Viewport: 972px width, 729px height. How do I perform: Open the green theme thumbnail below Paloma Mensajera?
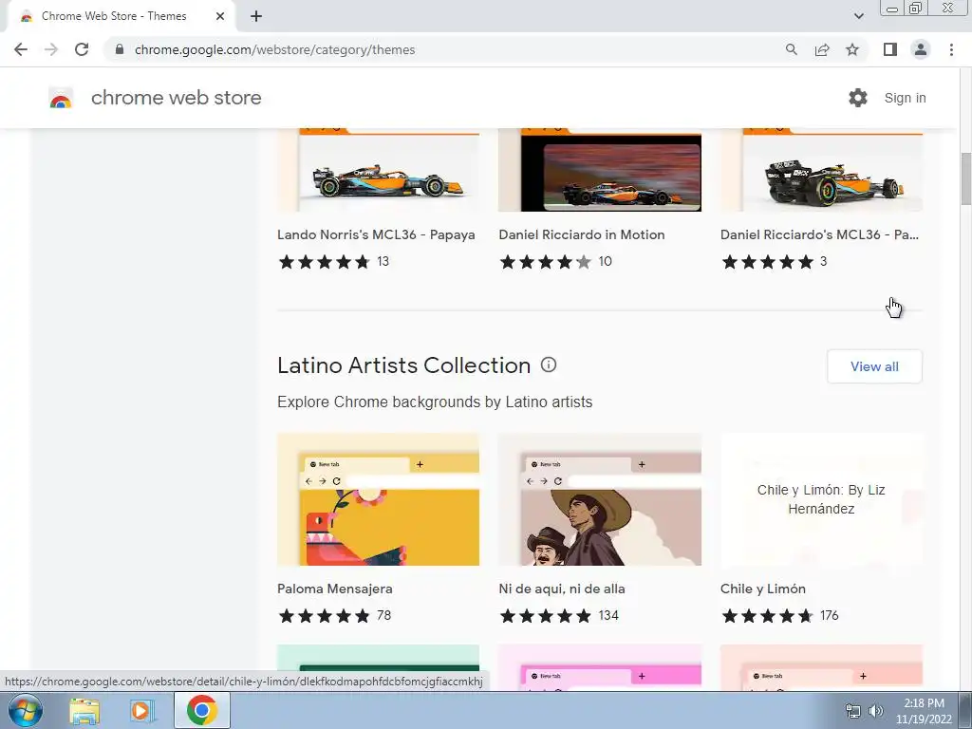pyautogui.click(x=378, y=657)
